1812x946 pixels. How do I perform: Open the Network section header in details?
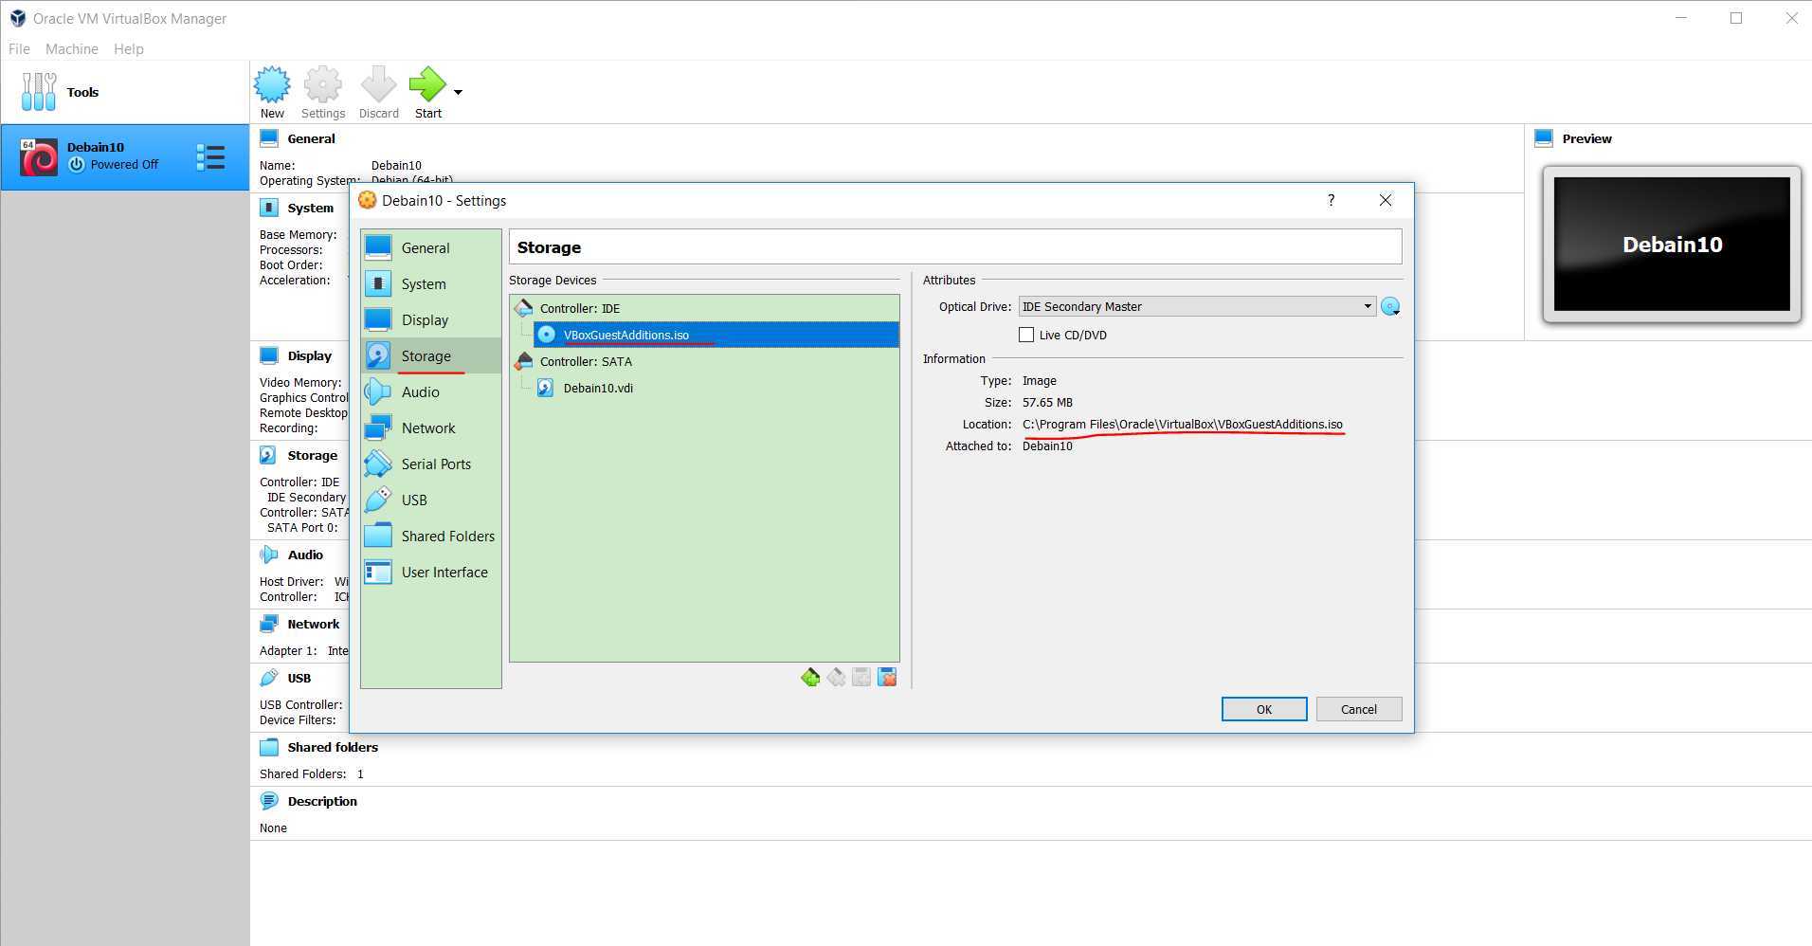[313, 624]
